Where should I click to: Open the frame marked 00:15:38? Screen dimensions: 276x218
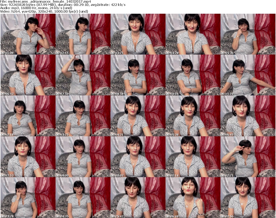click(x=193, y=116)
